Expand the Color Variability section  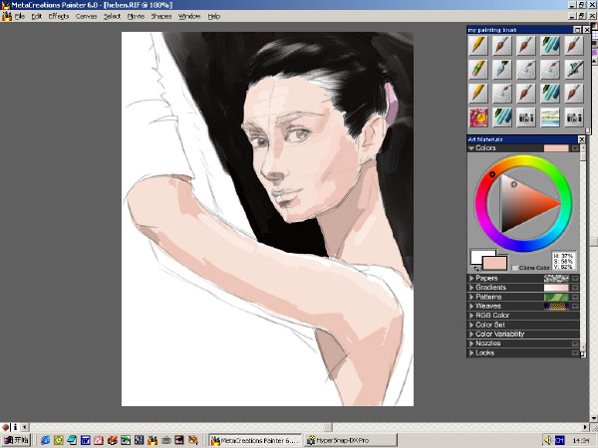point(471,334)
